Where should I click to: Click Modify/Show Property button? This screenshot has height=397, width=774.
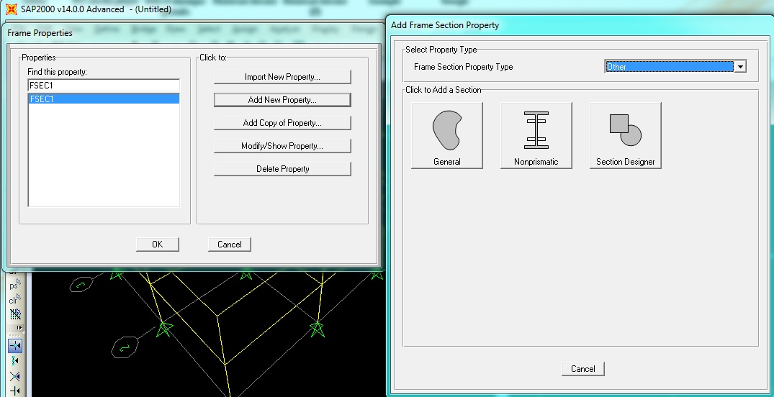[282, 146]
